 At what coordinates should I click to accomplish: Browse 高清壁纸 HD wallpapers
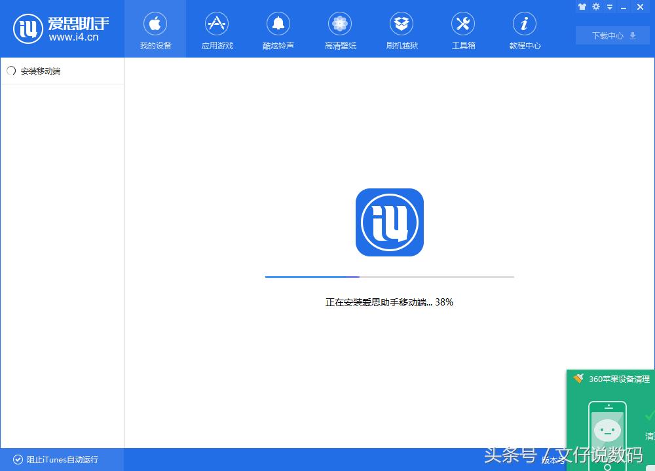point(339,29)
